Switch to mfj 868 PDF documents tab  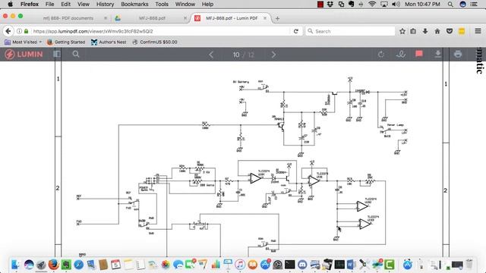click(68, 18)
